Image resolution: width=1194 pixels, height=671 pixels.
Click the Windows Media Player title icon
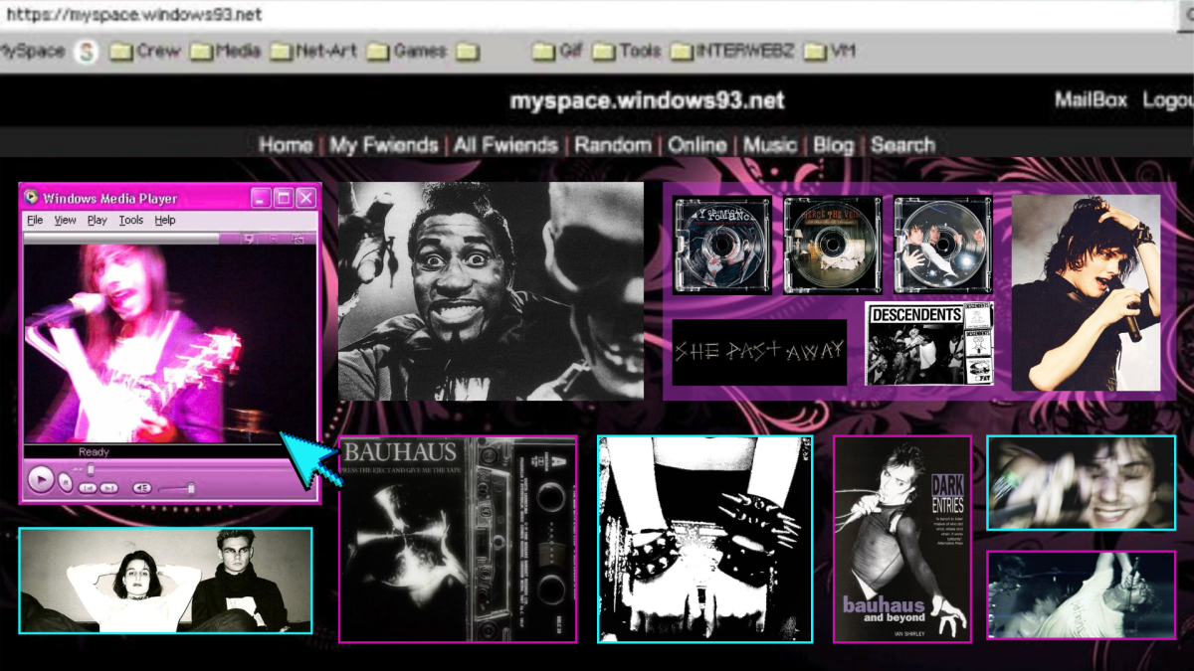(31, 198)
